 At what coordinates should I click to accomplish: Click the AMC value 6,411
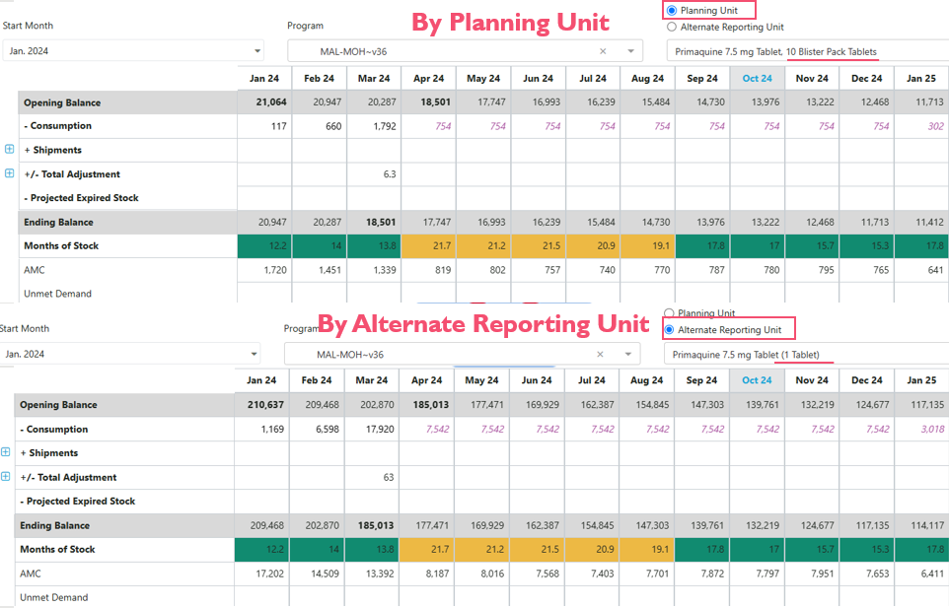(x=932, y=574)
